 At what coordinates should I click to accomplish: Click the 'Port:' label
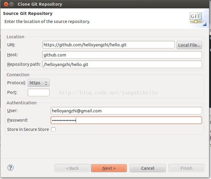[x=12, y=92]
